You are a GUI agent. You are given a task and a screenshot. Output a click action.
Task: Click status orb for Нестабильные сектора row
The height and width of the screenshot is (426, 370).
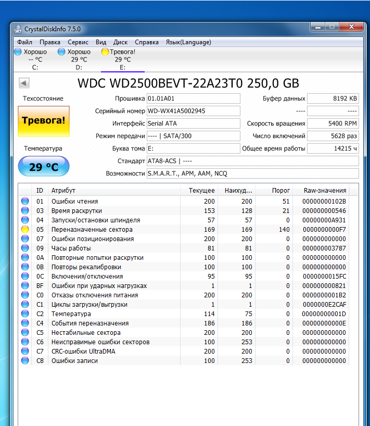click(x=25, y=332)
